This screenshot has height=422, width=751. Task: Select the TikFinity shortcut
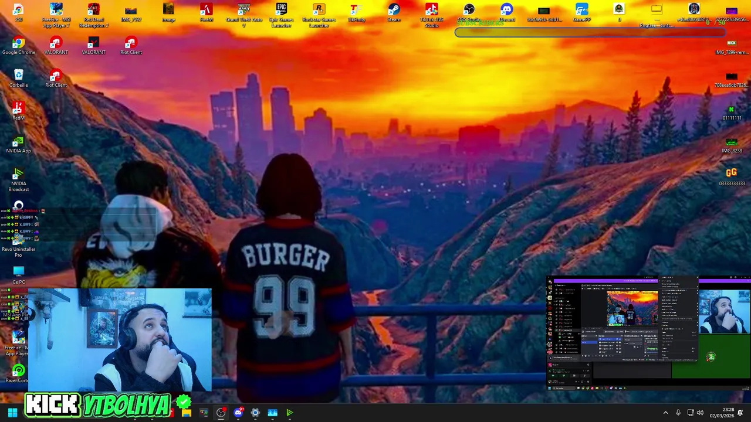pyautogui.click(x=356, y=13)
